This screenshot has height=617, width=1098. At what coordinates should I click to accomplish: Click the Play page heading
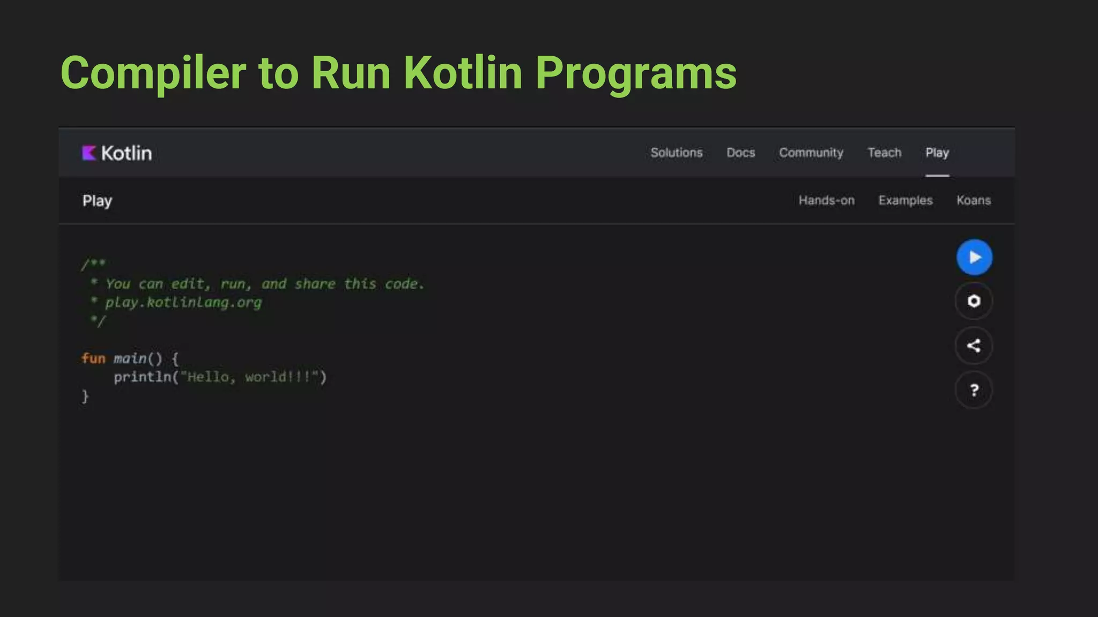coord(97,201)
